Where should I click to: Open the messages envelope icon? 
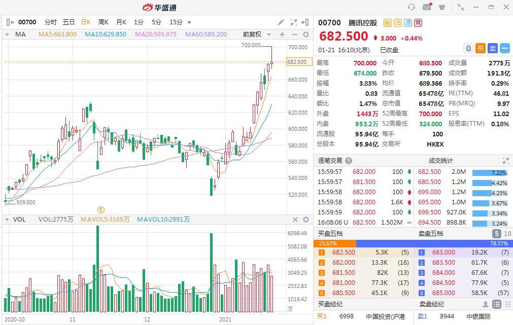[x=427, y=7]
